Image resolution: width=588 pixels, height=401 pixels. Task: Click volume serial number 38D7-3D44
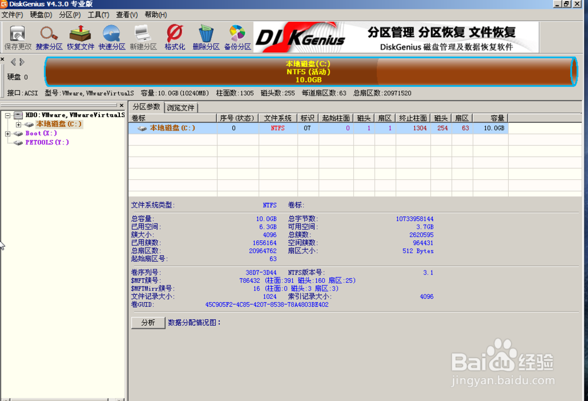coord(261,273)
